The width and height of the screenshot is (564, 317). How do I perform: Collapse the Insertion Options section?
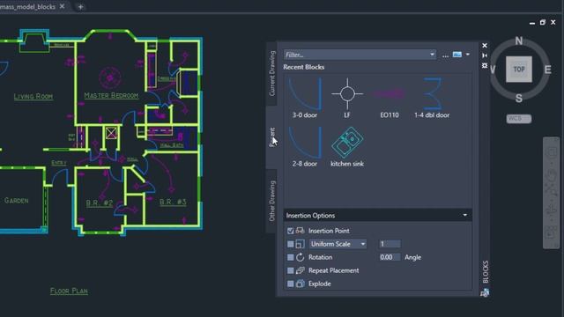(465, 215)
